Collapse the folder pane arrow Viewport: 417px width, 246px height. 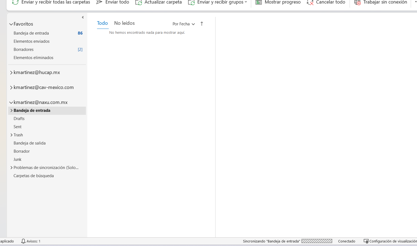(83, 17)
